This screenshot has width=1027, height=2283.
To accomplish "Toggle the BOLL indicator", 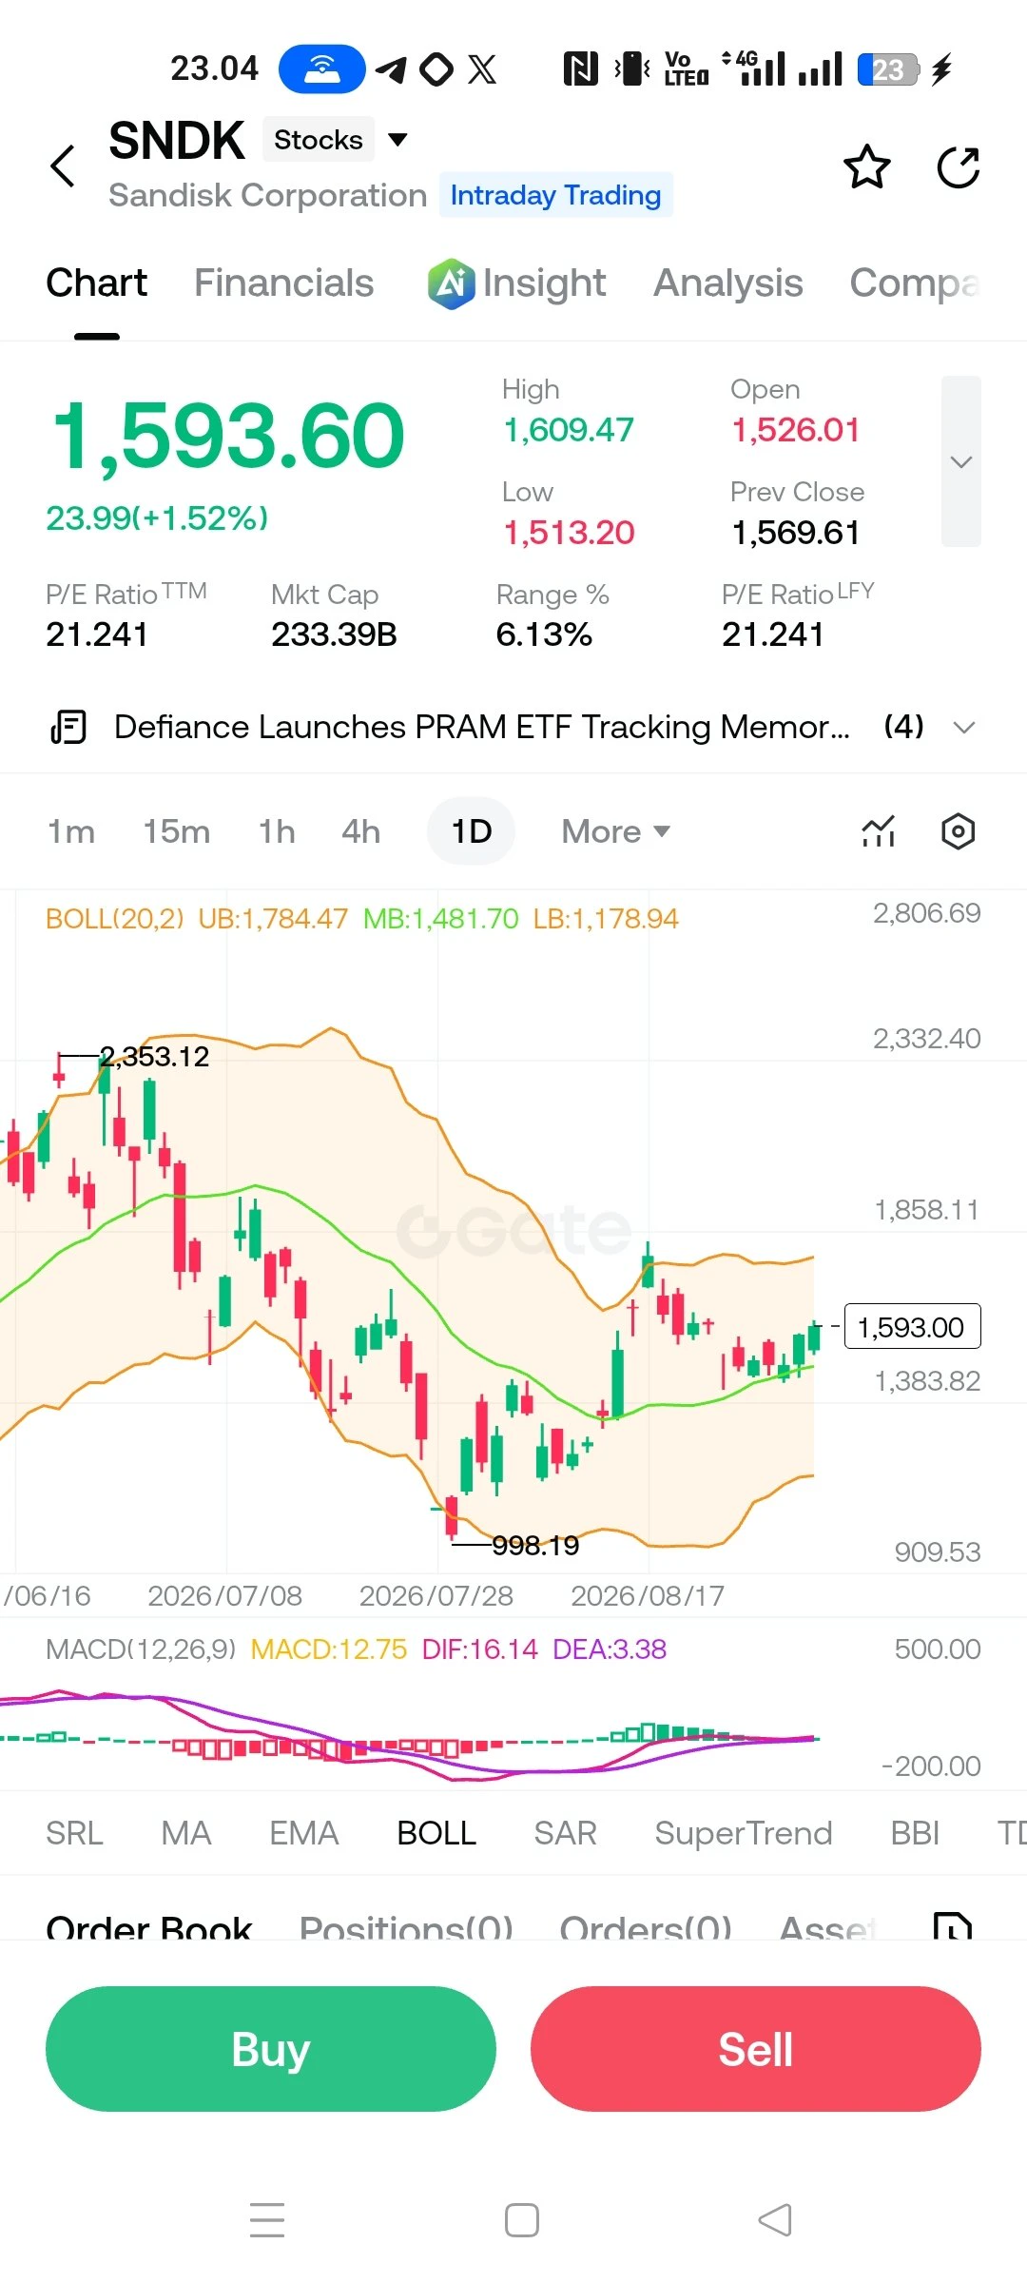I will coord(436,1833).
